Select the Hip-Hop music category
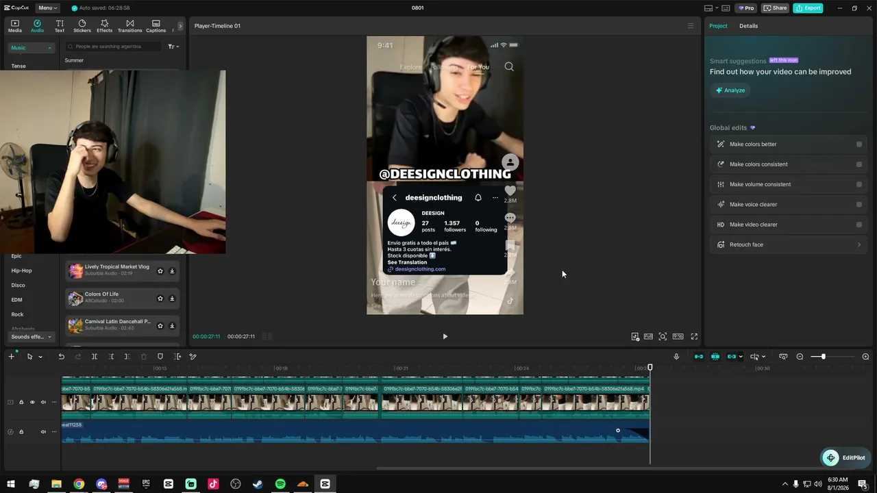 [x=21, y=270]
